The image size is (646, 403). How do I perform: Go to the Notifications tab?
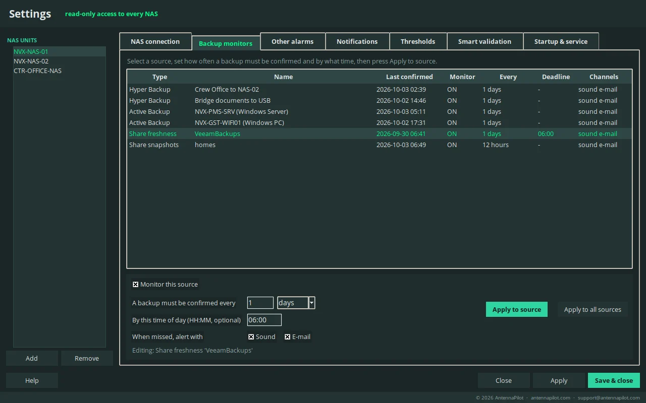coord(357,41)
